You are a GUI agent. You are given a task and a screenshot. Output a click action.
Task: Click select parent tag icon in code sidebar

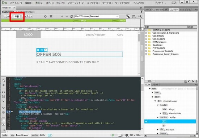(4, 108)
